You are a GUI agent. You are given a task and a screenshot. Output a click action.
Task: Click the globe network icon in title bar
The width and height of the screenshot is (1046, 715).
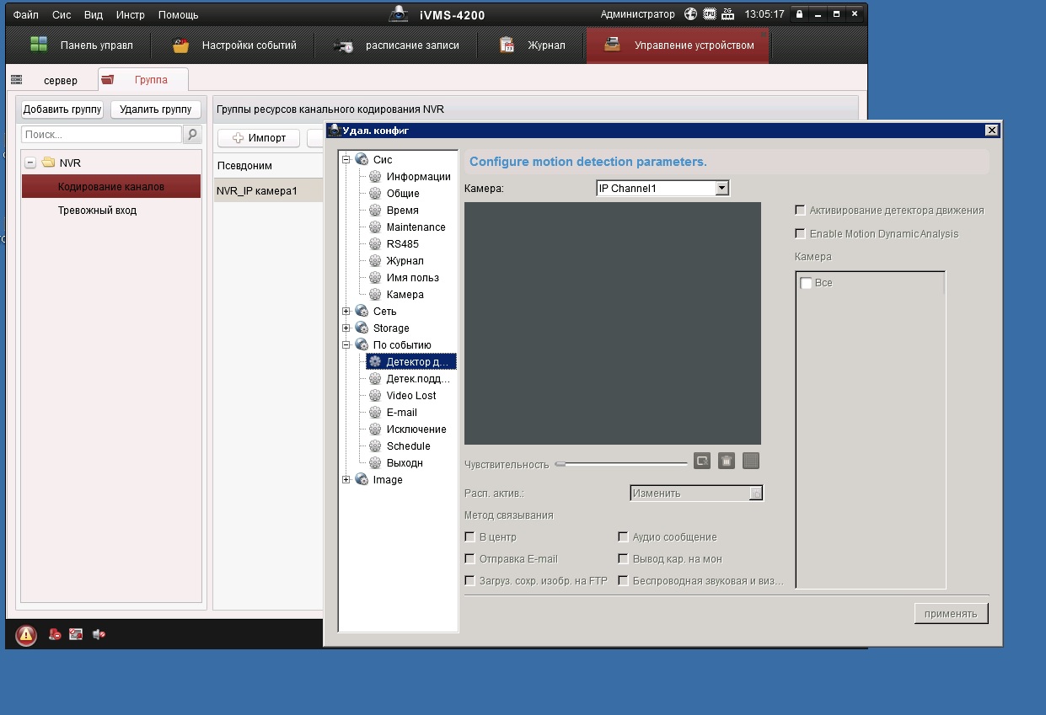pyautogui.click(x=691, y=14)
